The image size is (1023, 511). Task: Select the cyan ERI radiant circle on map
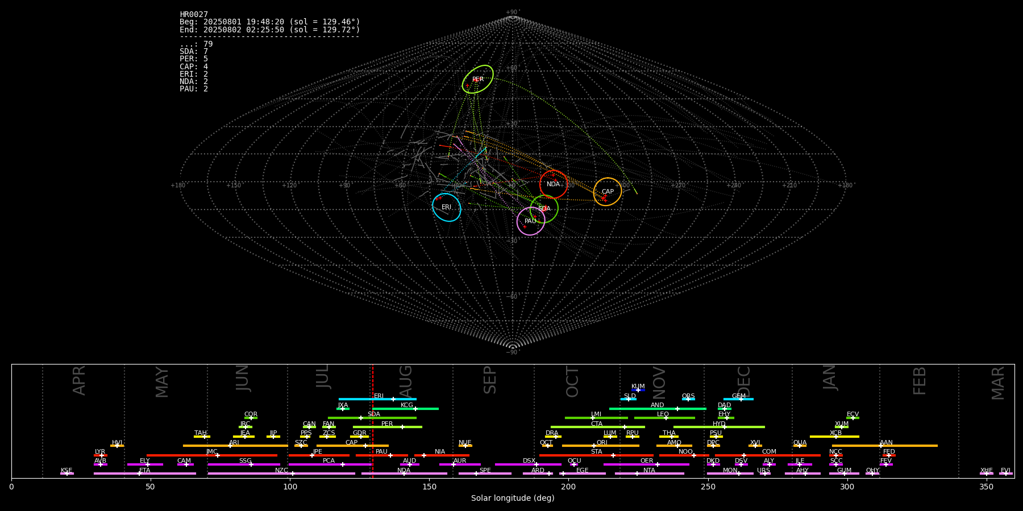447,207
